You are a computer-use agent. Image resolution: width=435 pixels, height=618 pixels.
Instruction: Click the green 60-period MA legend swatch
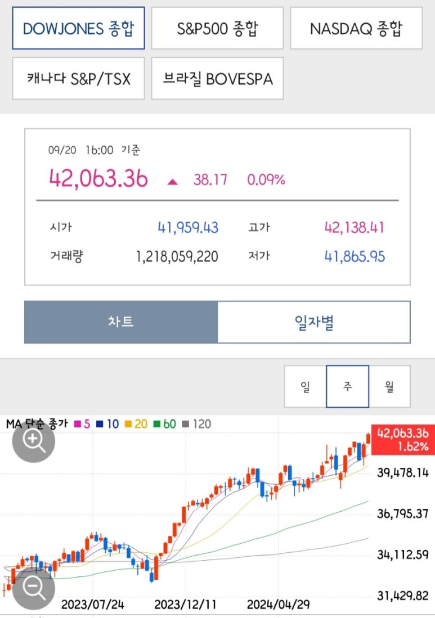tap(156, 424)
